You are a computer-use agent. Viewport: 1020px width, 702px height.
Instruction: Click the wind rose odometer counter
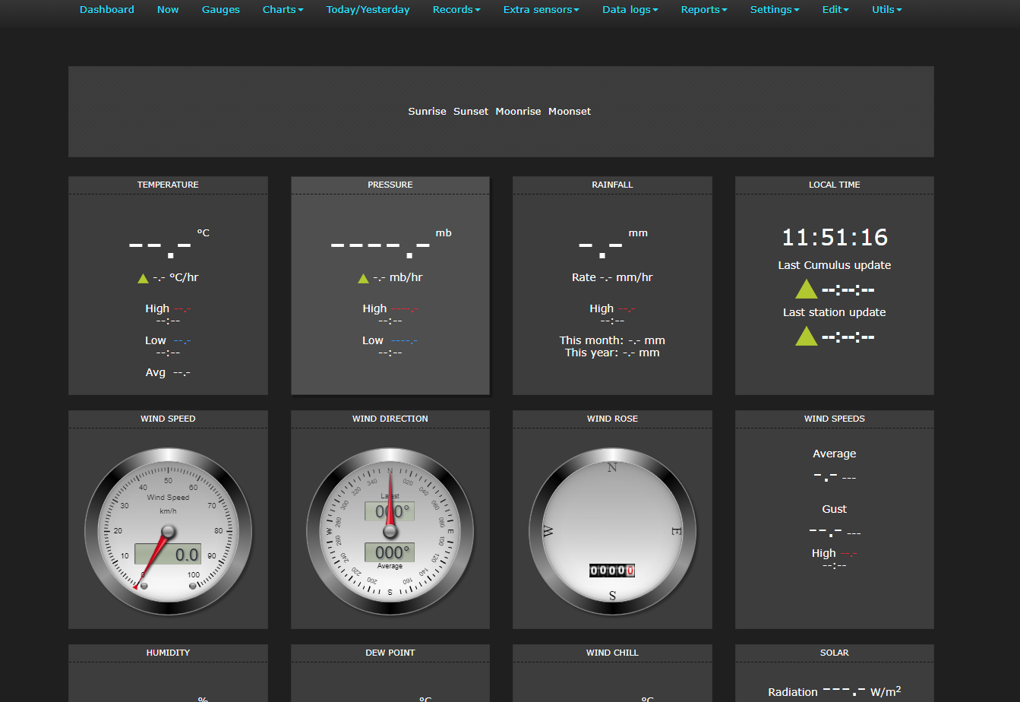click(612, 571)
